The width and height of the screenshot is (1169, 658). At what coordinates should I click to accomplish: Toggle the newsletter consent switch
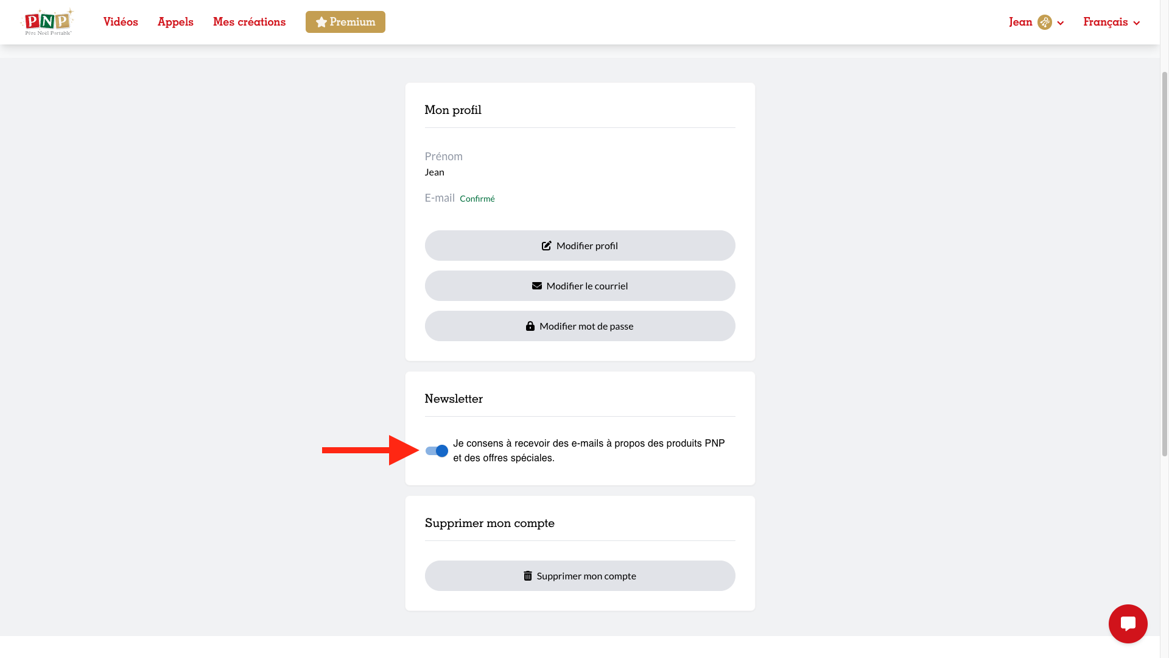coord(437,451)
